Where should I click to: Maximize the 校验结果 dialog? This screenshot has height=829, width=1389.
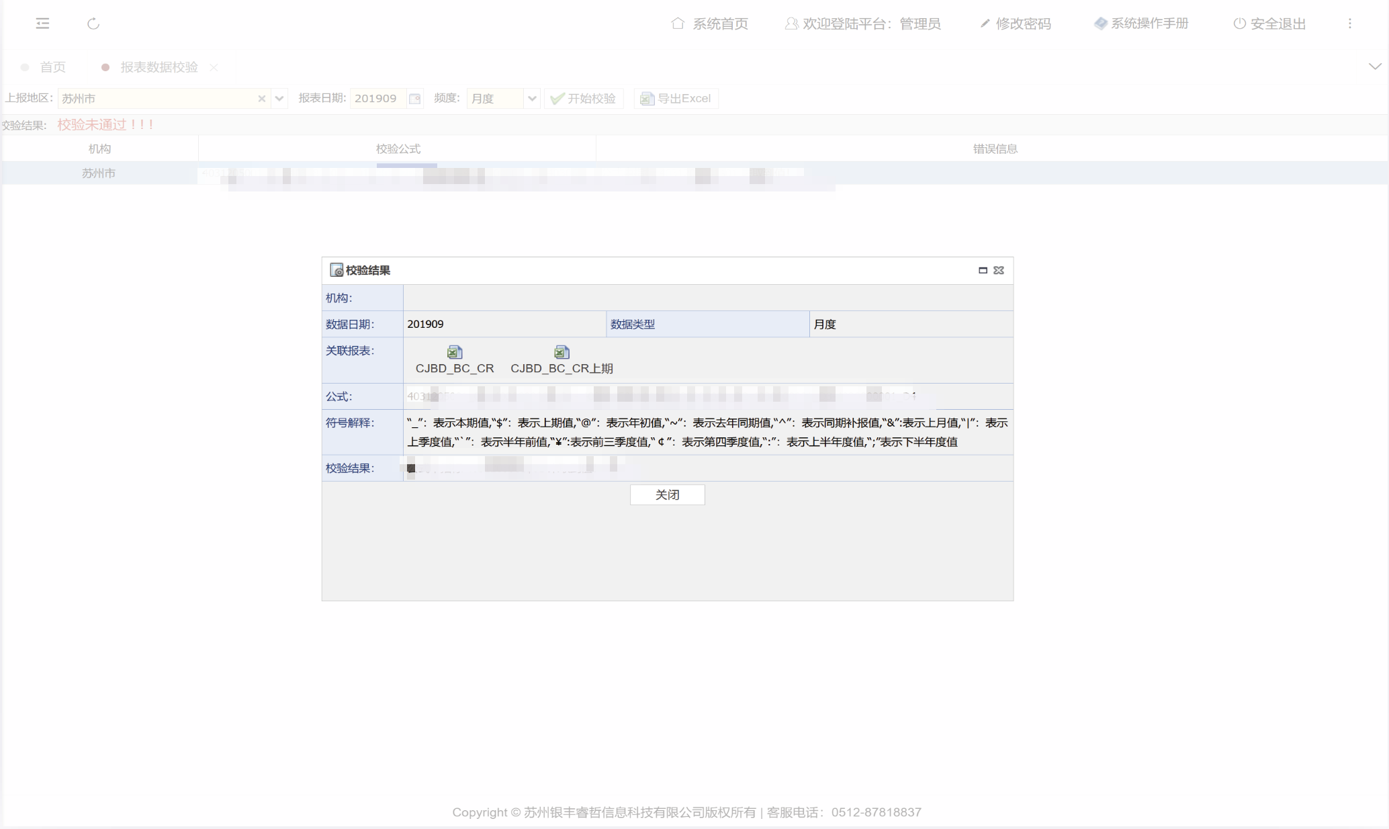983,270
